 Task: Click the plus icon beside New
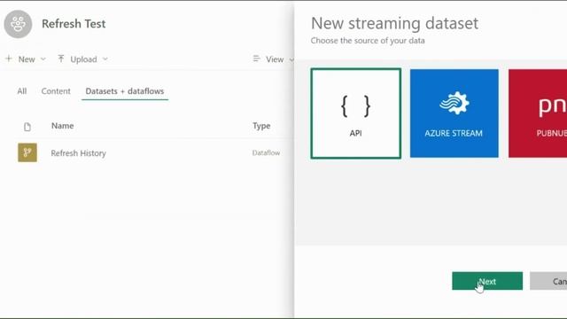pyautogui.click(x=9, y=58)
